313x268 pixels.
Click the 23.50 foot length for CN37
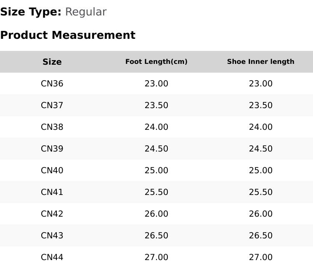[x=156, y=105]
